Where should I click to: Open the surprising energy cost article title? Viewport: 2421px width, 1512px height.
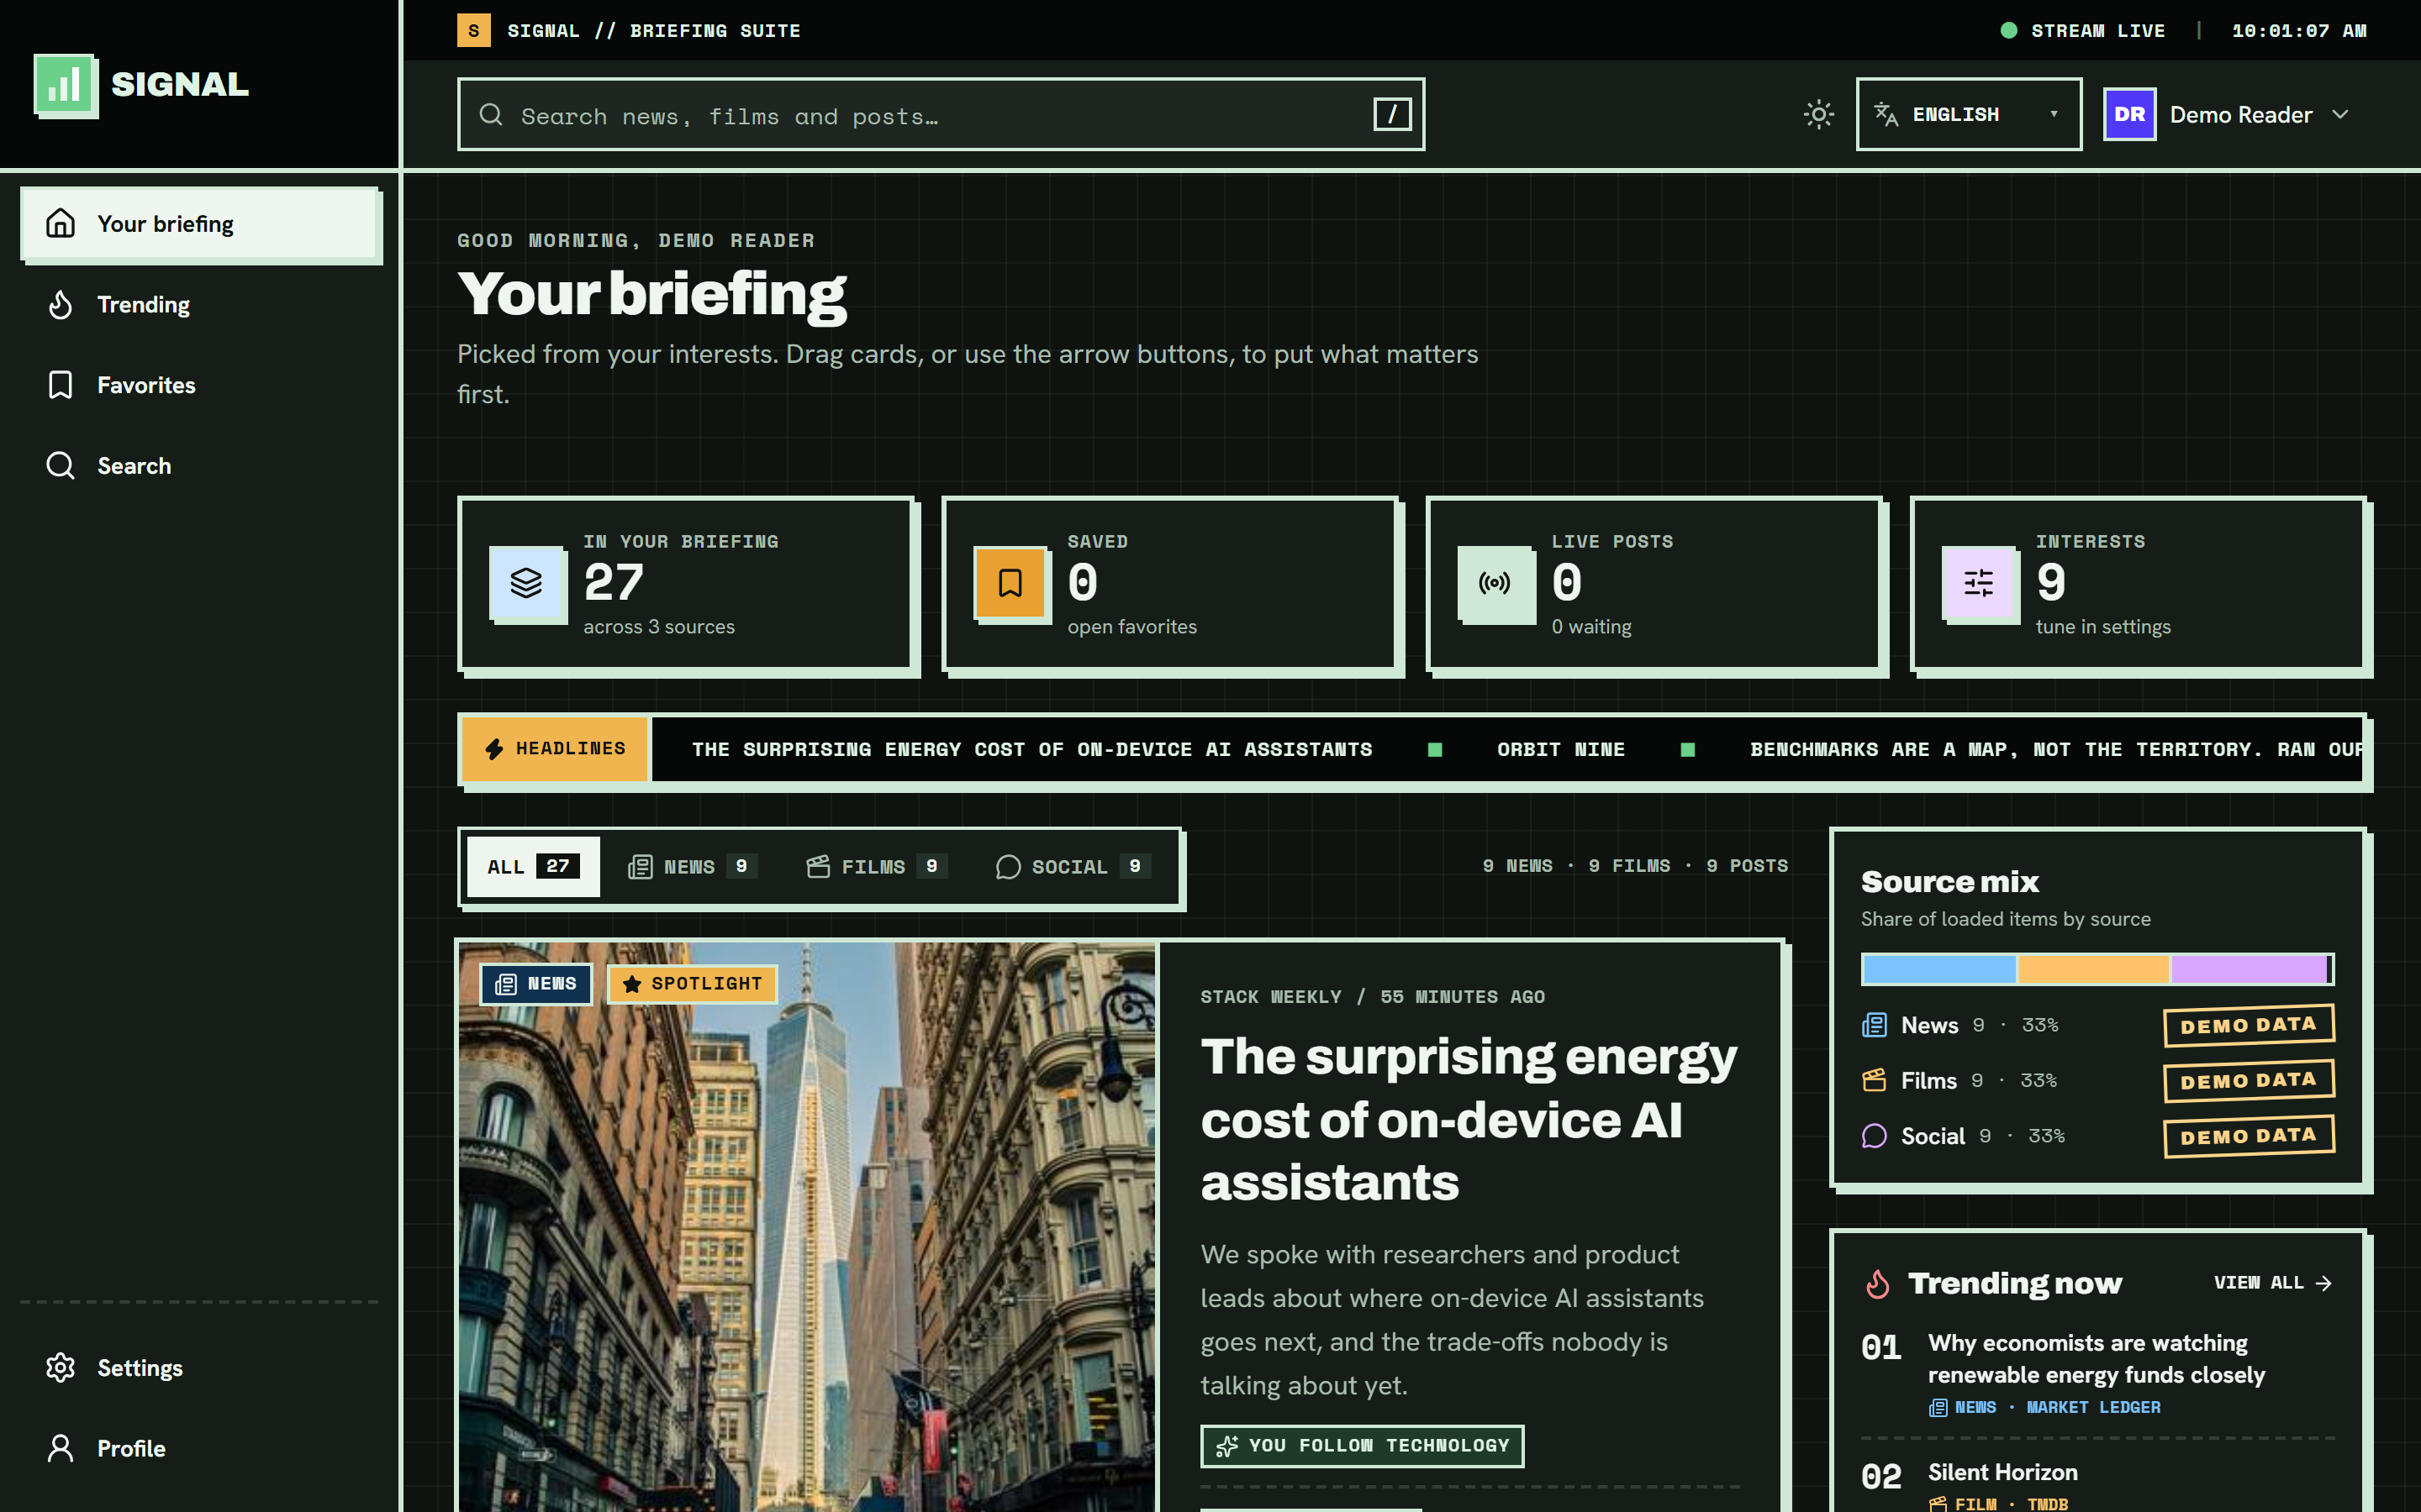[1469, 1120]
